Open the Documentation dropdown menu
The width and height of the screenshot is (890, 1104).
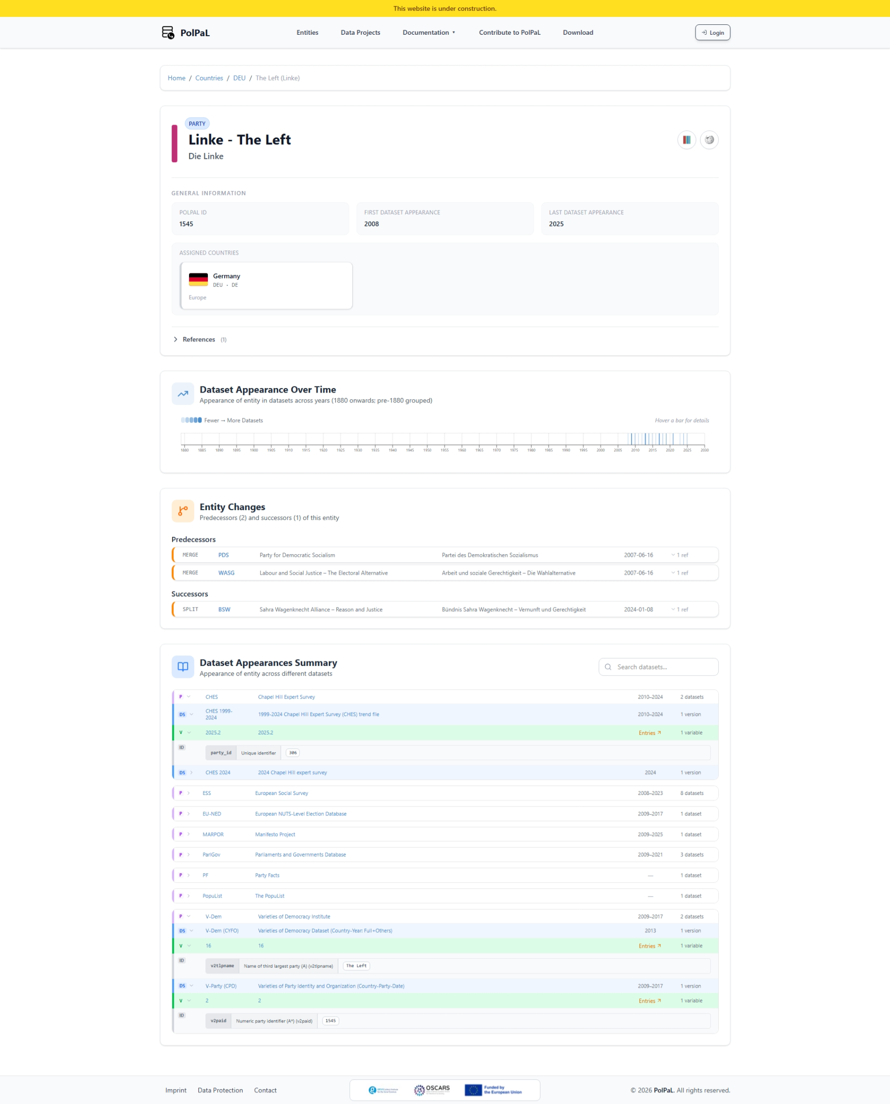[x=429, y=32]
